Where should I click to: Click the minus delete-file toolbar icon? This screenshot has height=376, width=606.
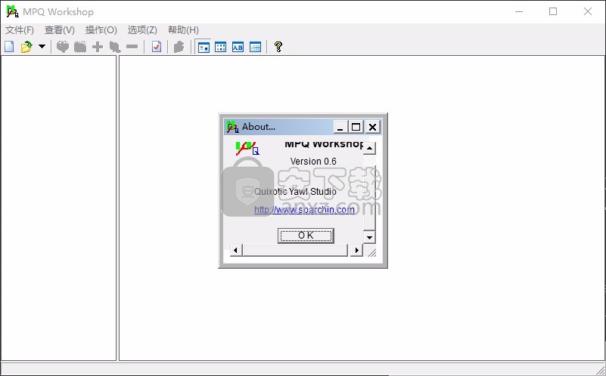pos(132,47)
